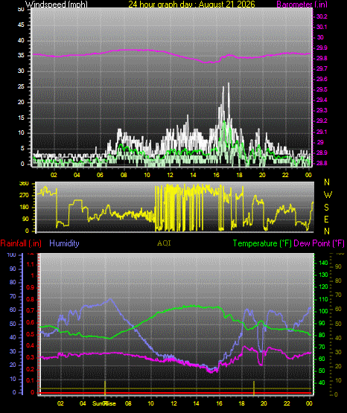Click the red rainfall baseline in the lower chart
Screen dimensions: 347x413
click(176, 393)
